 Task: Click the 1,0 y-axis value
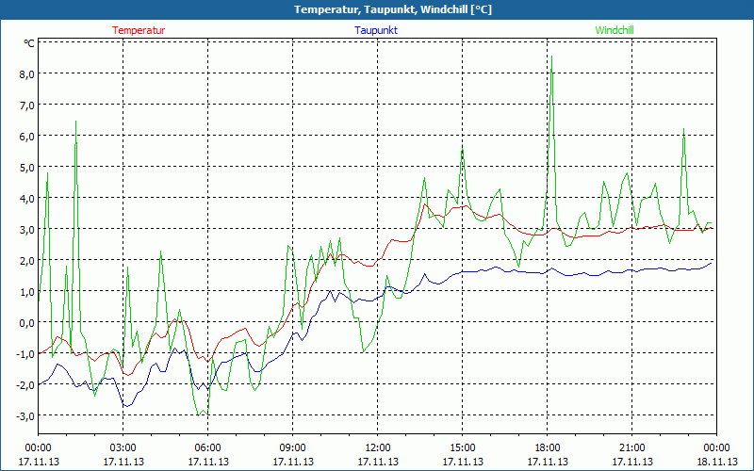pyautogui.click(x=27, y=291)
